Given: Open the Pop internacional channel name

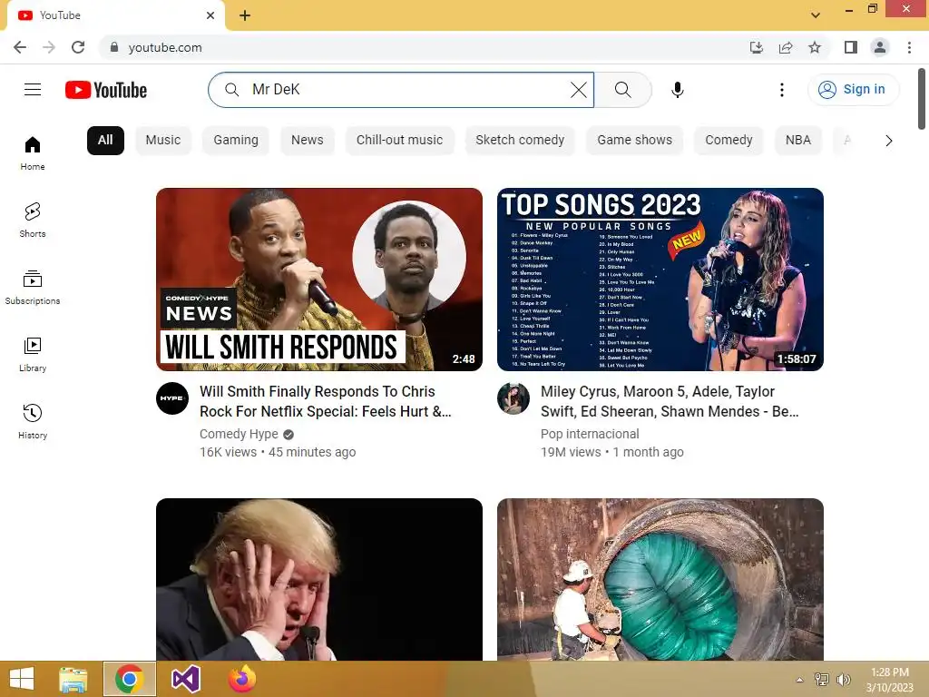Looking at the screenshot, I should 590,434.
